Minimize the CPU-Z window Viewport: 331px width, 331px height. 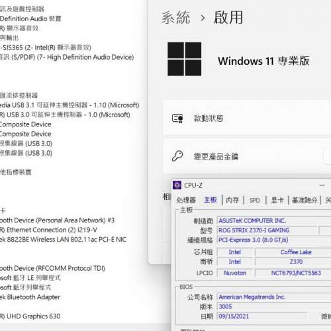322,185
